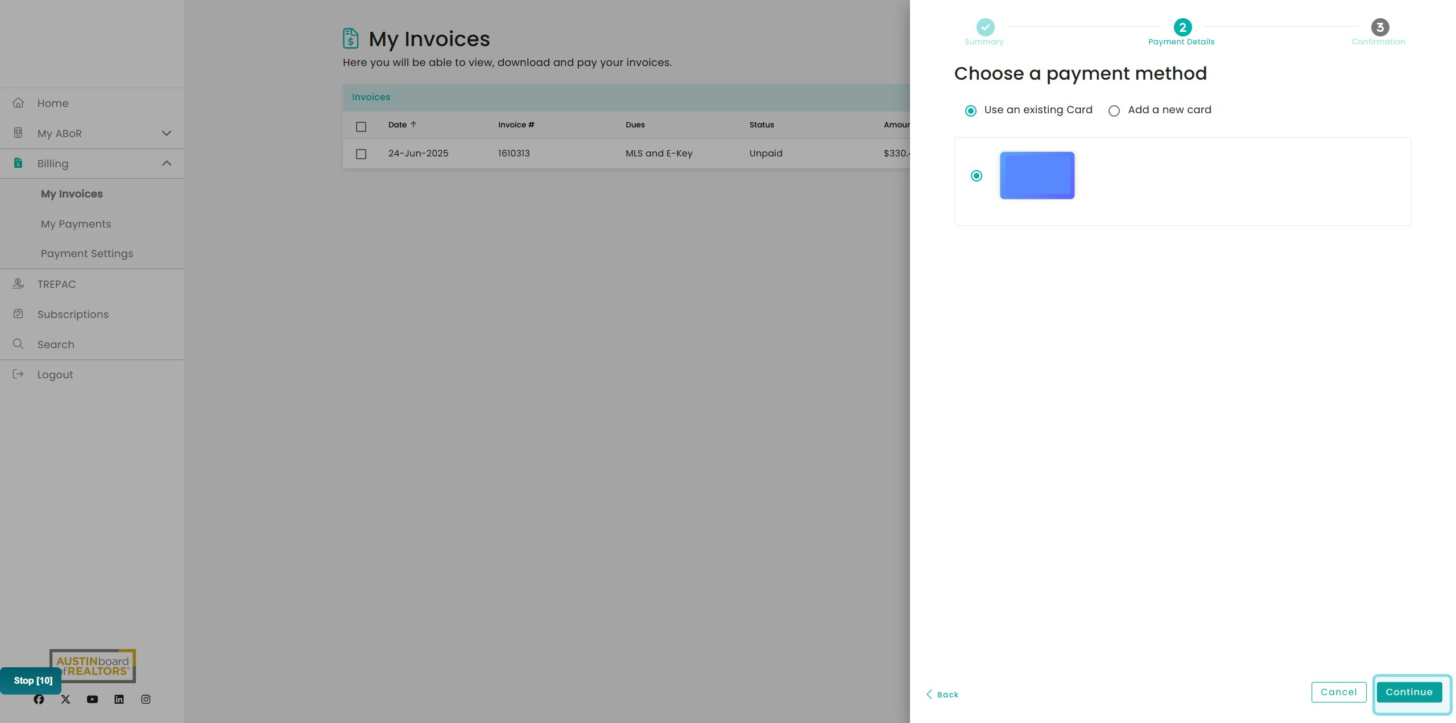Click the Invoices table title bar text
Image resolution: width=1456 pixels, height=723 pixels.
371,97
